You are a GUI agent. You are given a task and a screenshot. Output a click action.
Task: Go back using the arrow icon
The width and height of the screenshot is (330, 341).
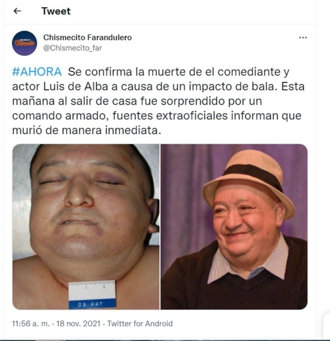click(18, 11)
